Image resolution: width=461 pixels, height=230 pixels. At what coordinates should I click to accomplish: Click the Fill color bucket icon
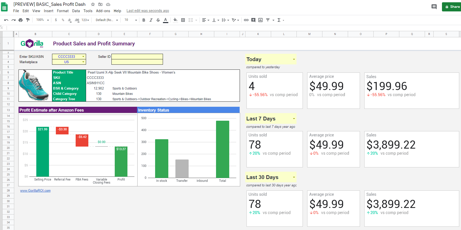coord(175,20)
